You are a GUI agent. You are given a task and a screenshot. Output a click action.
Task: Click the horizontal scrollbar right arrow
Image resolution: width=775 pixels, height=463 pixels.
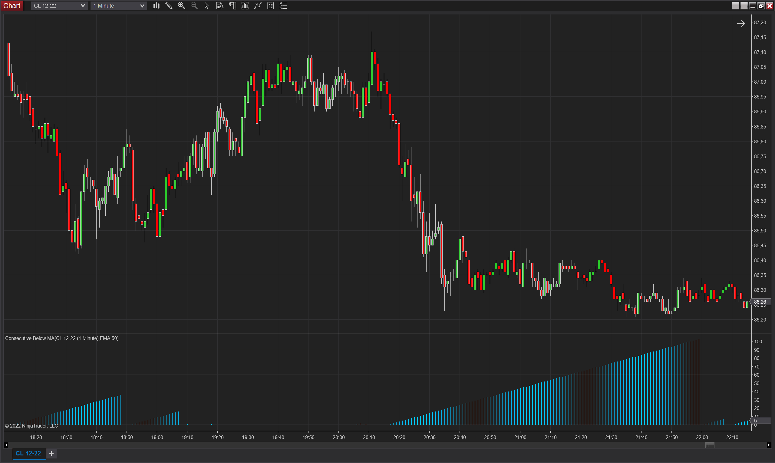click(x=768, y=445)
